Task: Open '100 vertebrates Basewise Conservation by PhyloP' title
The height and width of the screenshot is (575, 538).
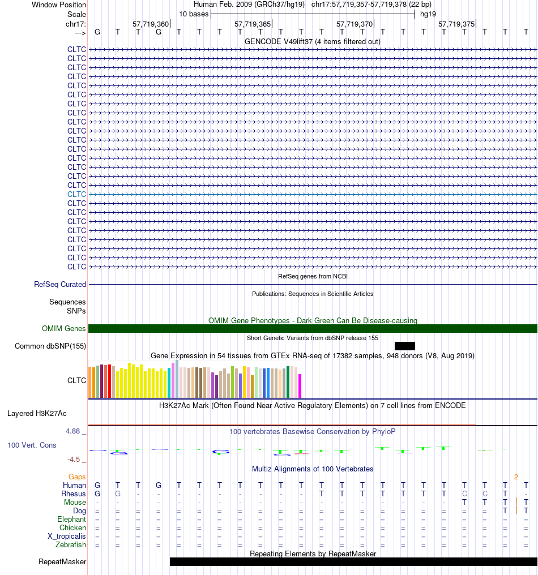Action: point(312,431)
